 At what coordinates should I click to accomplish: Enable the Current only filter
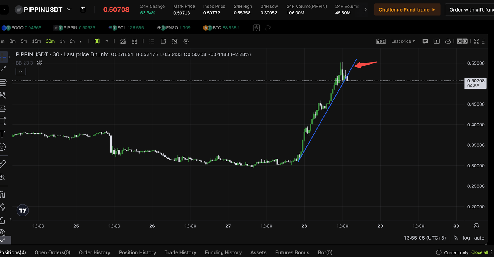tap(439, 252)
